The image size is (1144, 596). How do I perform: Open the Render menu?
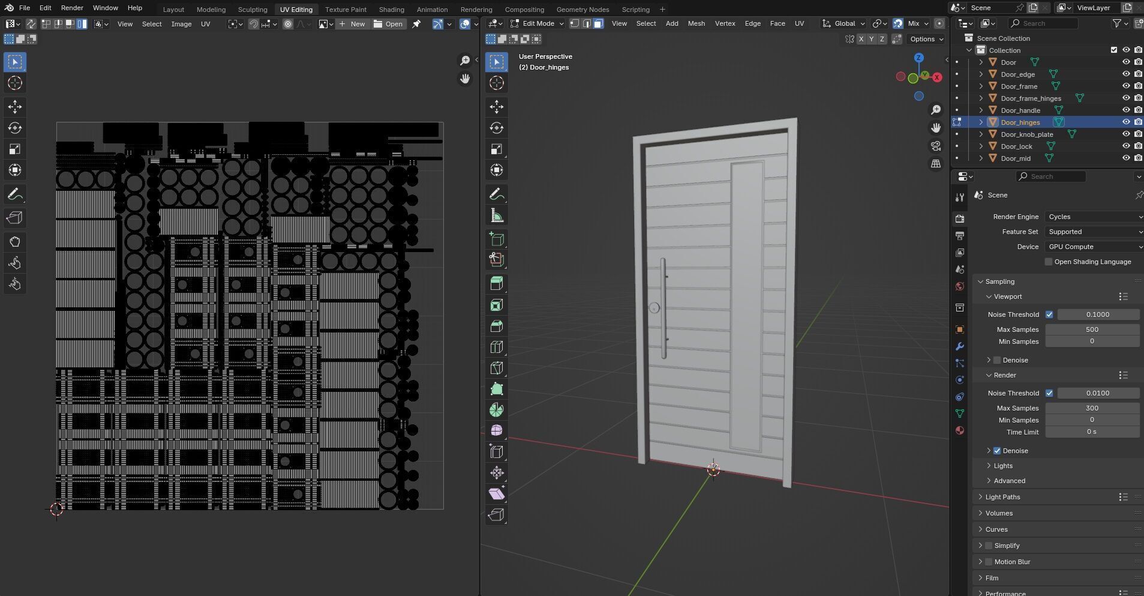coord(72,8)
